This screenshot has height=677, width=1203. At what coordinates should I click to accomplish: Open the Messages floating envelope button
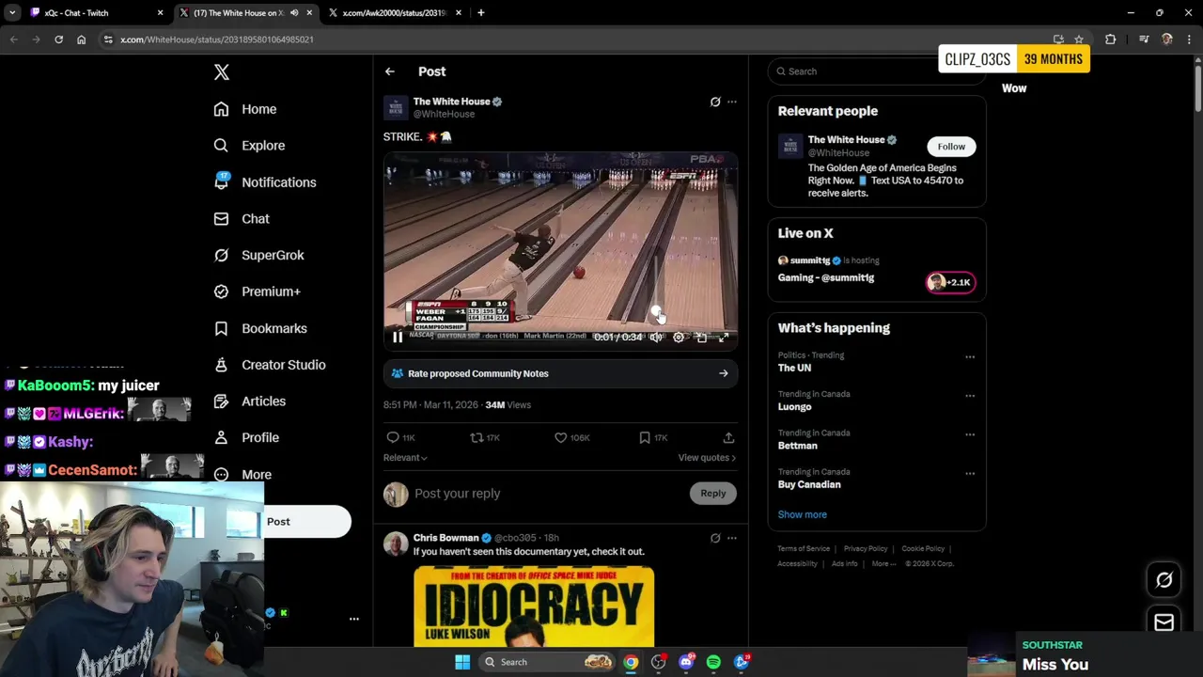[x=1164, y=622]
